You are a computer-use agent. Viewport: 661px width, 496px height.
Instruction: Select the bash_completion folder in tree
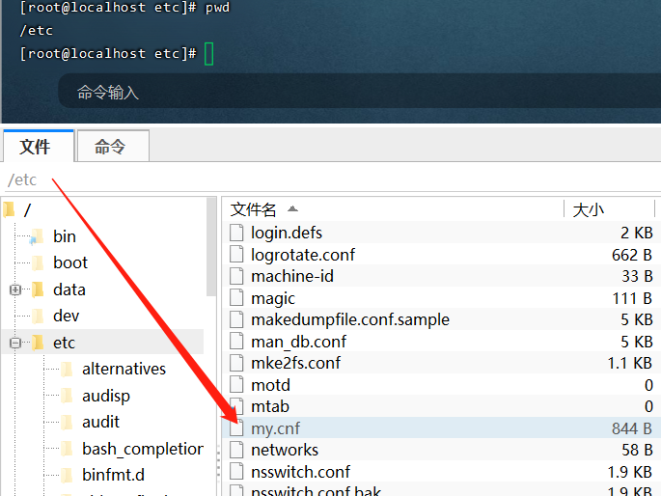[142, 449]
